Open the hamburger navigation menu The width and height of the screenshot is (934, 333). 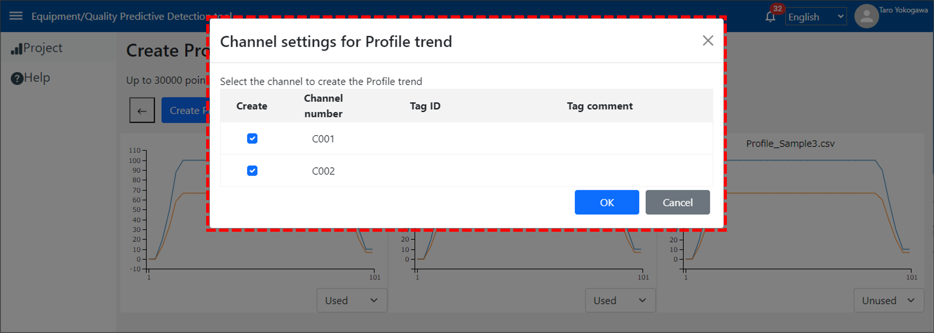[16, 16]
